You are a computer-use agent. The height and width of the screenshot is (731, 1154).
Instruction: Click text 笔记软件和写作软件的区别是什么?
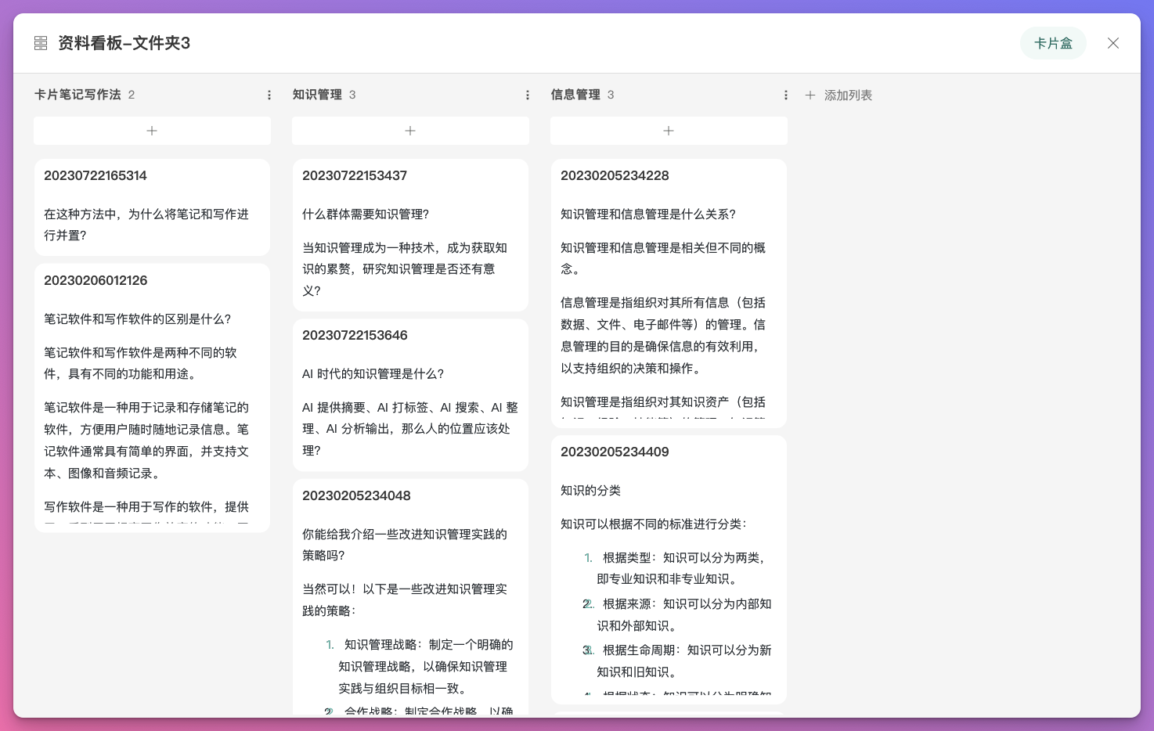point(138,319)
